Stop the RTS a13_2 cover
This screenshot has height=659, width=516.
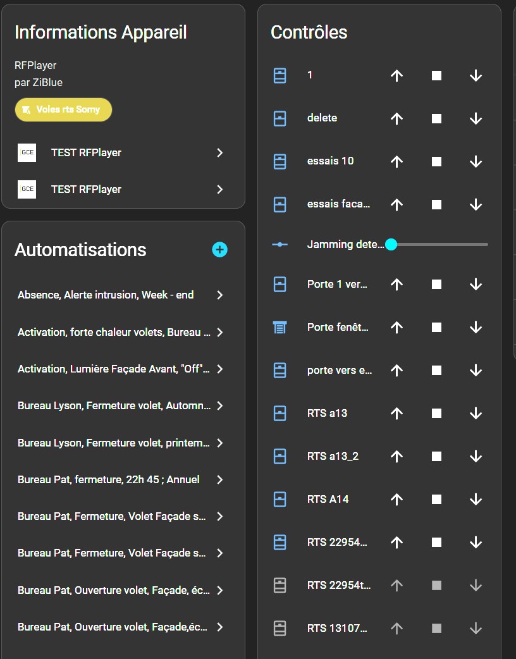(x=436, y=457)
